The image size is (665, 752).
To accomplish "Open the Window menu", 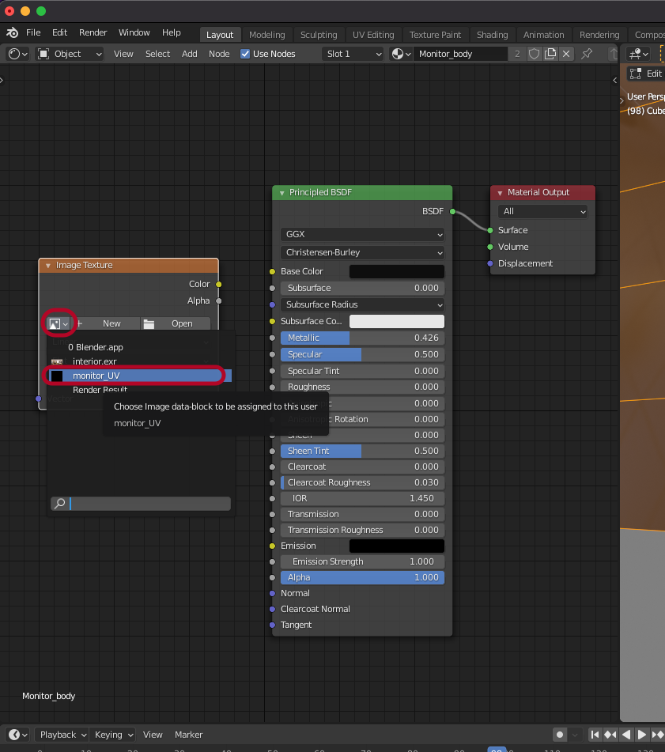I will tap(134, 32).
